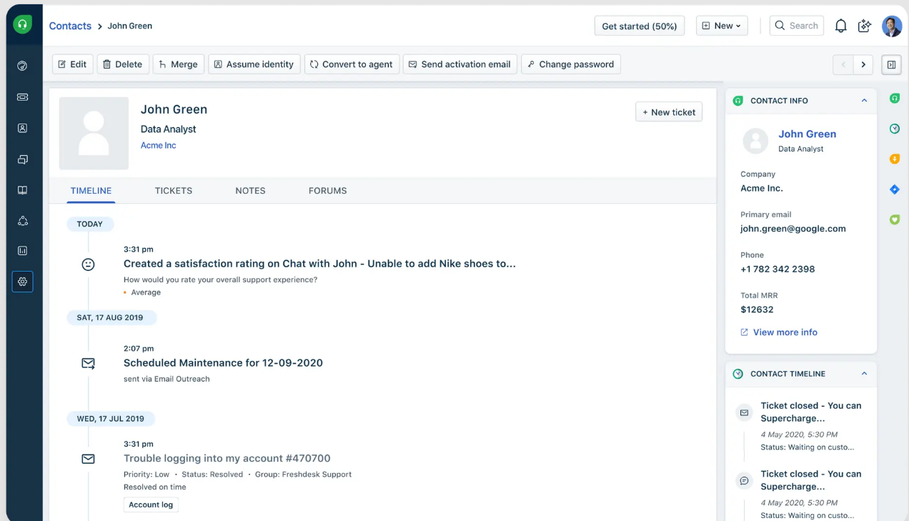909x521 pixels.
Task: Open the notifications bell
Action: click(841, 26)
